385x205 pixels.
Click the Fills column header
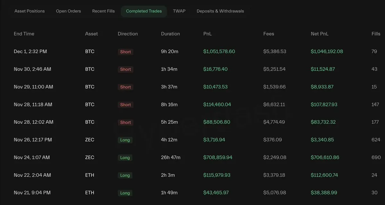coord(376,34)
